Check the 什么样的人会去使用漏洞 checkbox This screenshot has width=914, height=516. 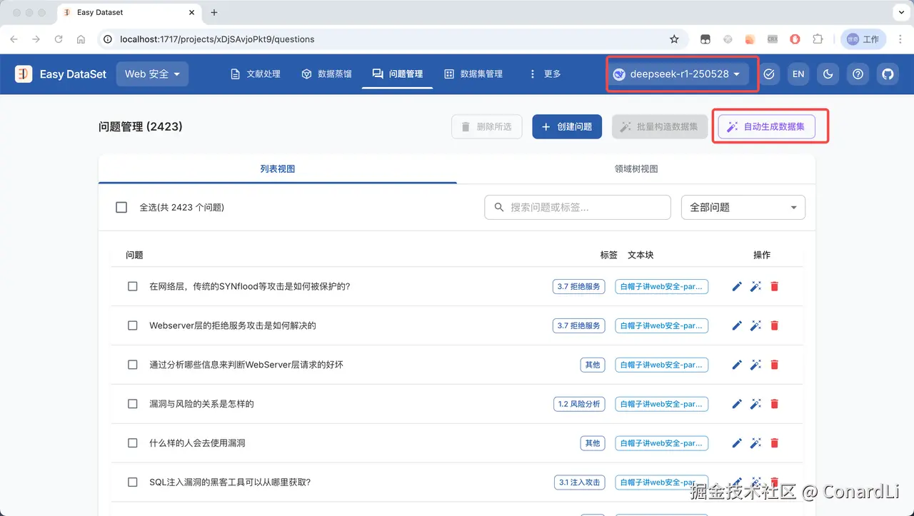coord(133,443)
